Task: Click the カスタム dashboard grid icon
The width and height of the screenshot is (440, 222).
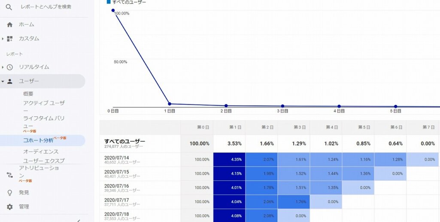Action: (x=9, y=39)
